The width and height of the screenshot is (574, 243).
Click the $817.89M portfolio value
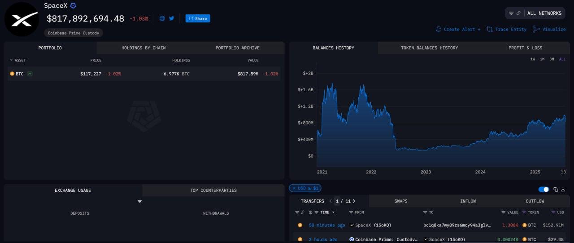(248, 74)
